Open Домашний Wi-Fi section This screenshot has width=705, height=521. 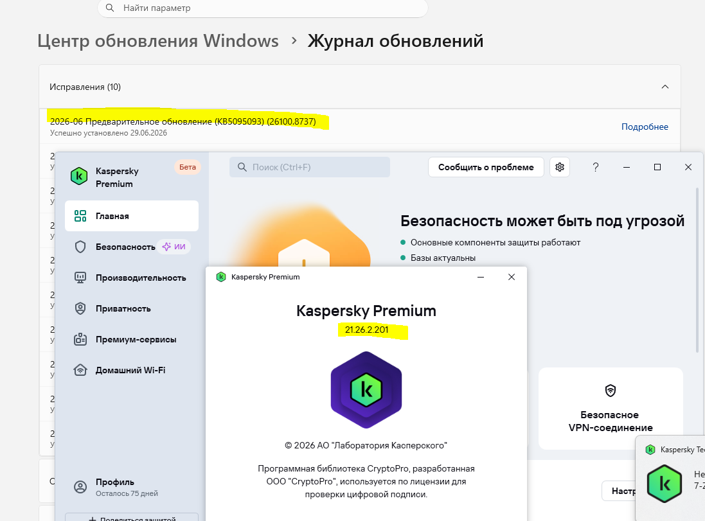pyautogui.click(x=131, y=370)
